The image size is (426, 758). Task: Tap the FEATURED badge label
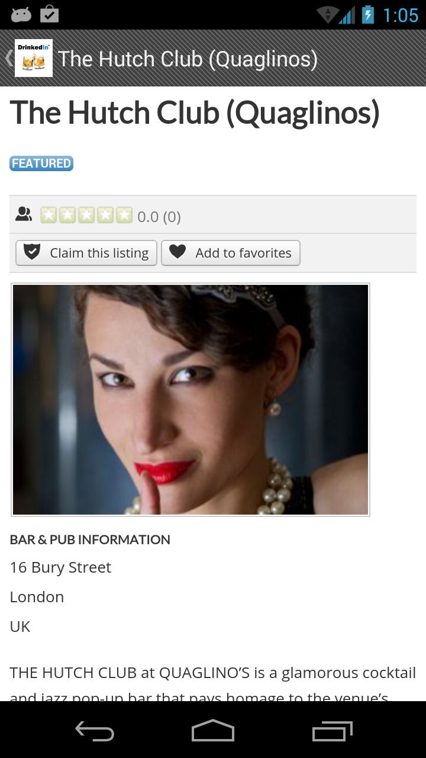coord(41,163)
